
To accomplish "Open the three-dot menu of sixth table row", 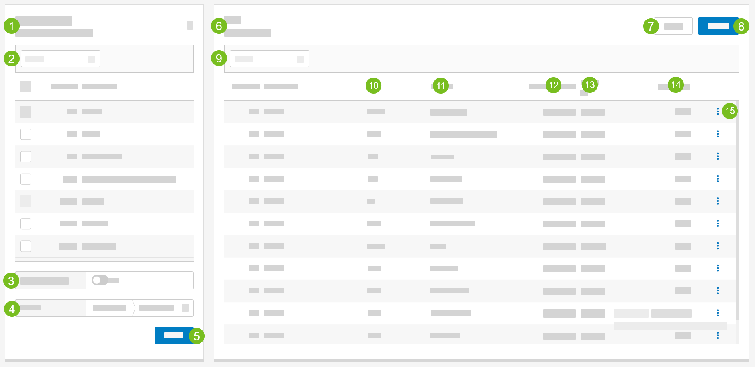I will [718, 223].
